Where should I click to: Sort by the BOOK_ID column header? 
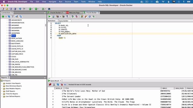[x=59, y=88]
